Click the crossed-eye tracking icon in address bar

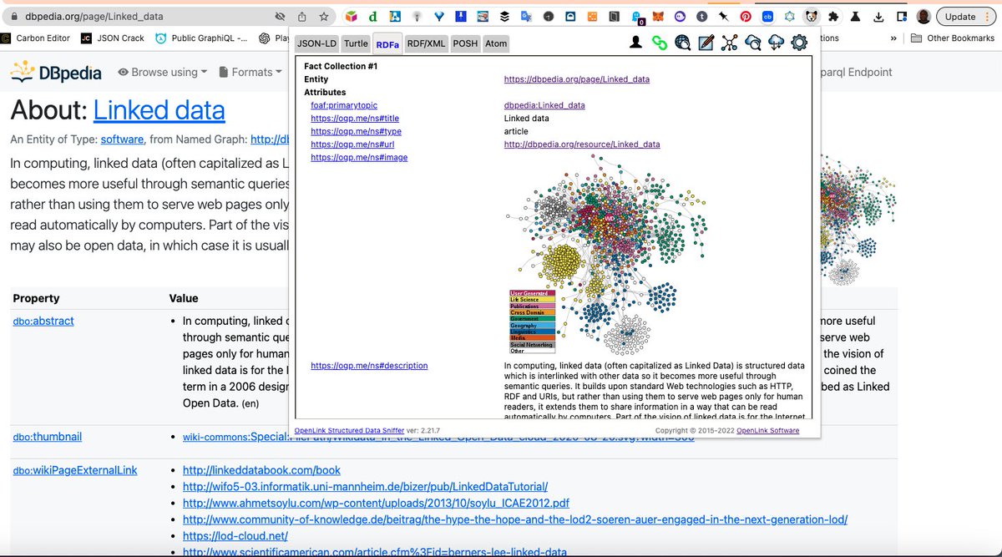click(x=280, y=16)
